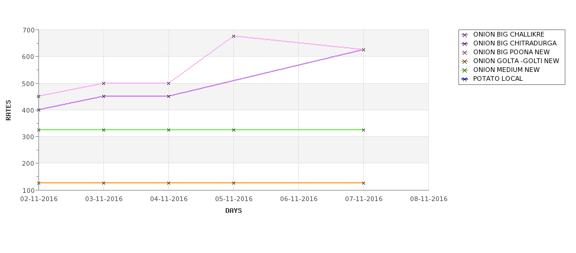Click the ONION GOLTA -GOLTI NEW legend marker

pos(465,61)
